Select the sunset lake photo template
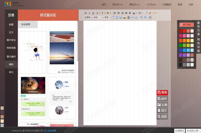 click(x=62, y=52)
